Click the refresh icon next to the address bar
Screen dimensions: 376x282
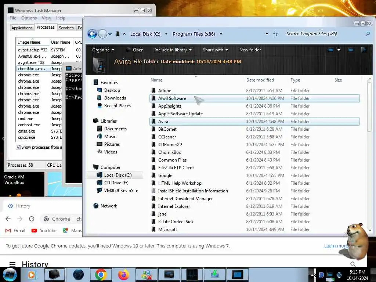275,34
